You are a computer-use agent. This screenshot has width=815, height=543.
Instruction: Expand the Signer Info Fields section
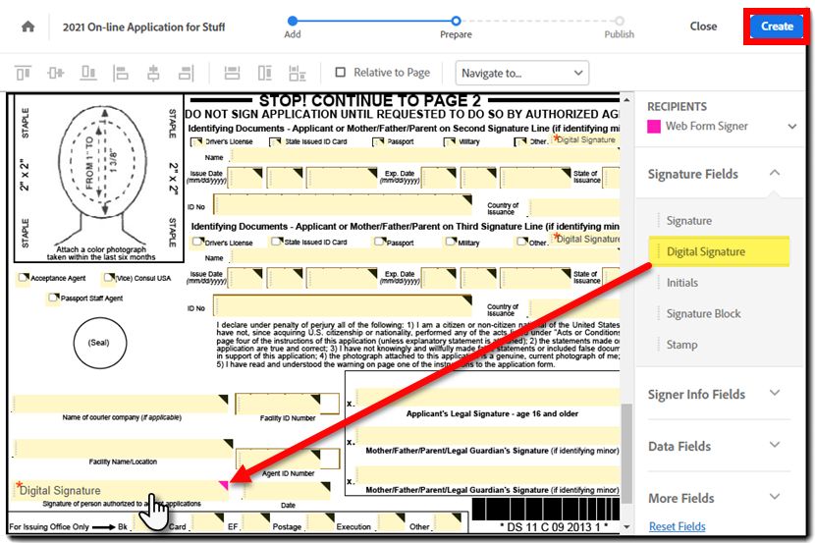[x=775, y=393]
